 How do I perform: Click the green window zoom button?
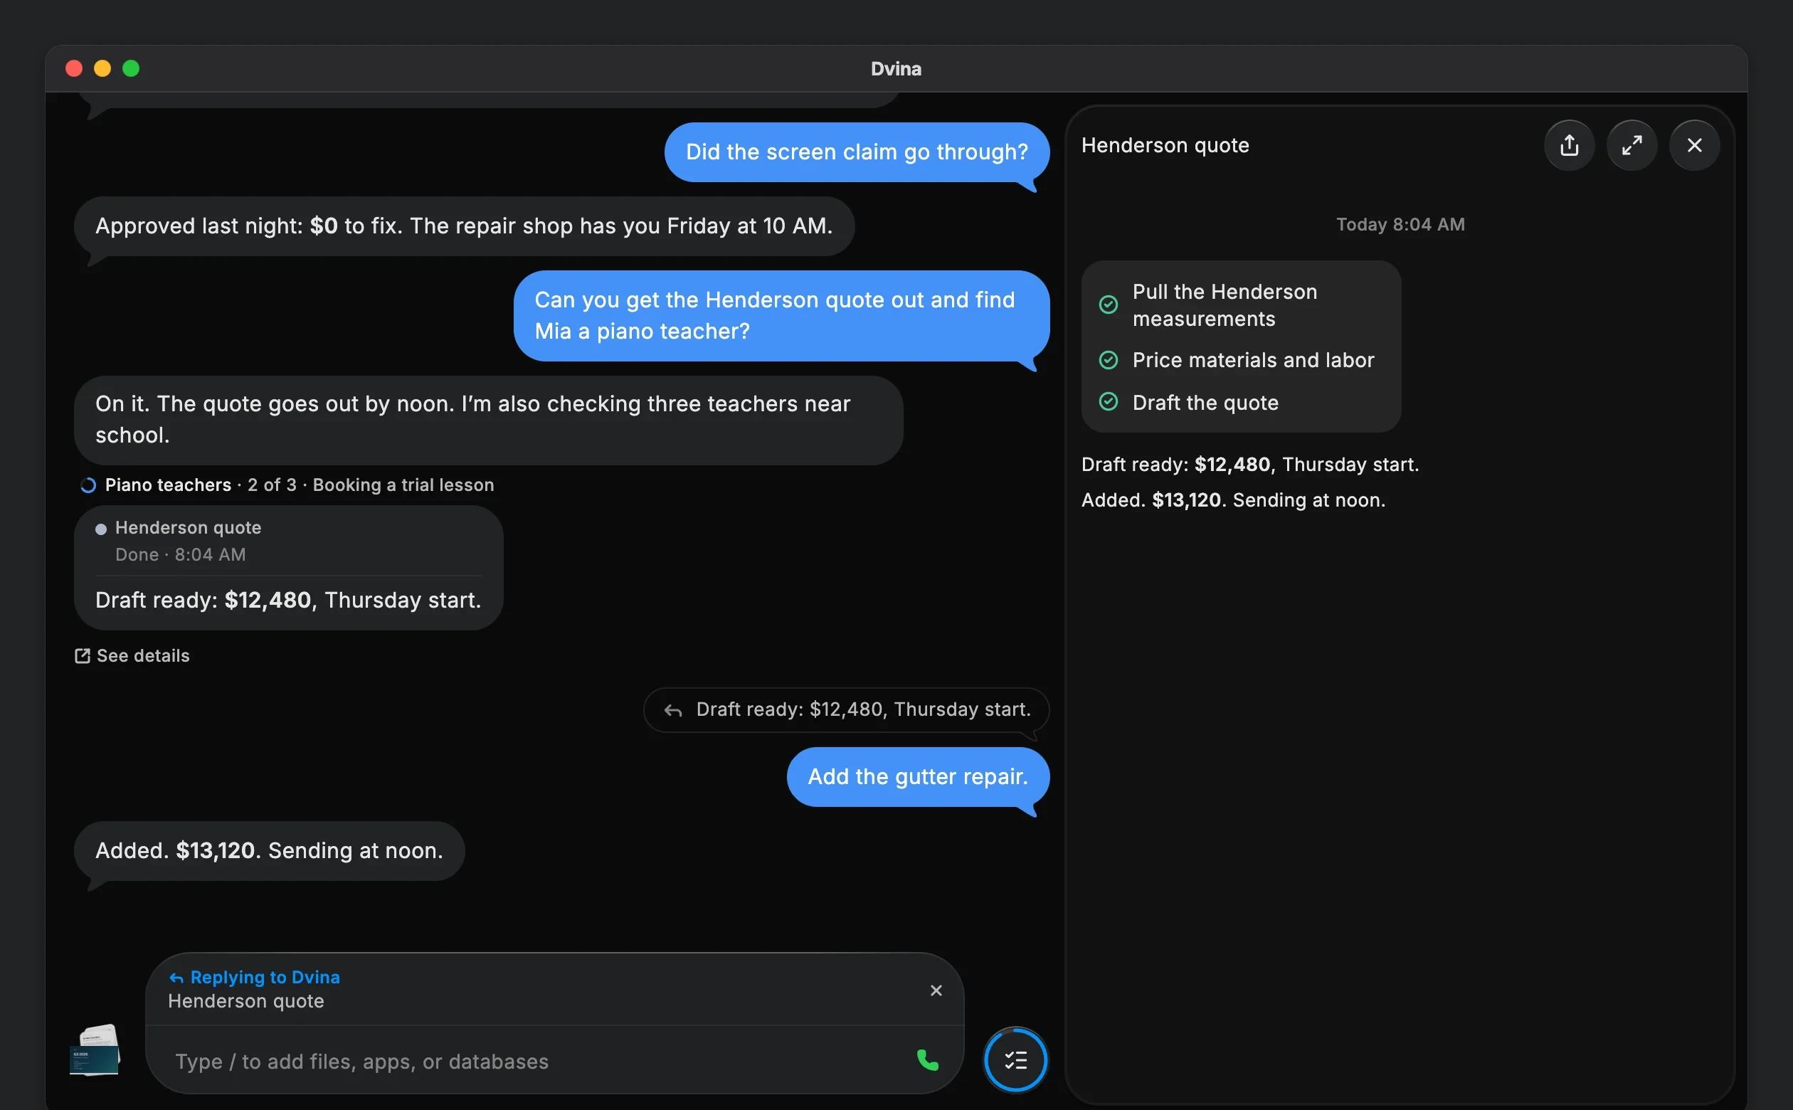131,68
